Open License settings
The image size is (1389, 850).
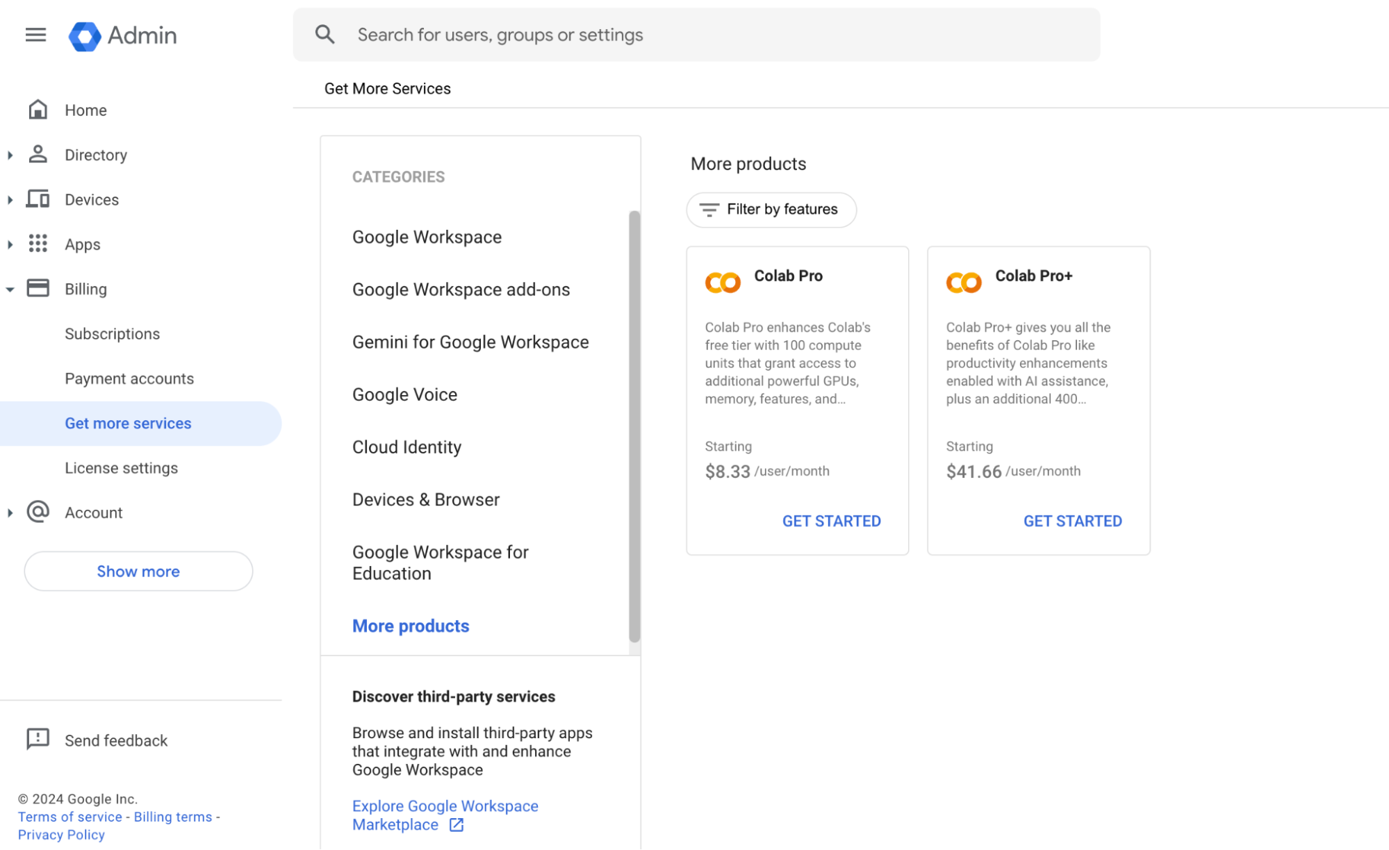click(x=121, y=468)
